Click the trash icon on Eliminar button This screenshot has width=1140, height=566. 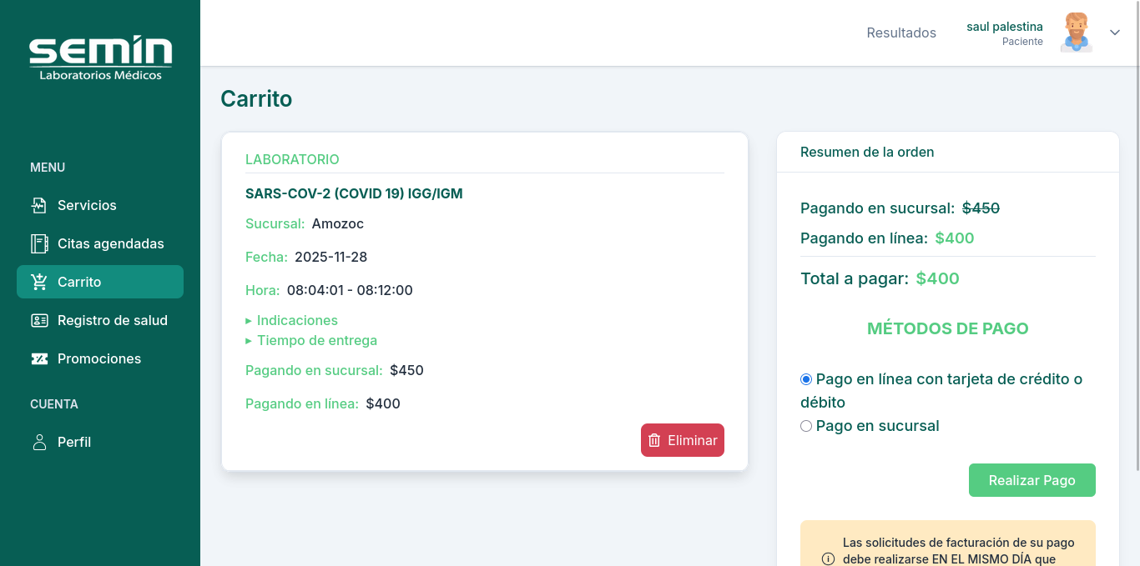tap(654, 439)
